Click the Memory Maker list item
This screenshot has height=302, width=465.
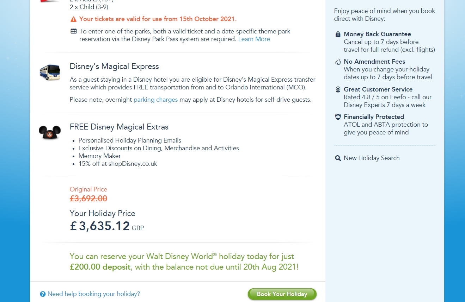click(100, 156)
